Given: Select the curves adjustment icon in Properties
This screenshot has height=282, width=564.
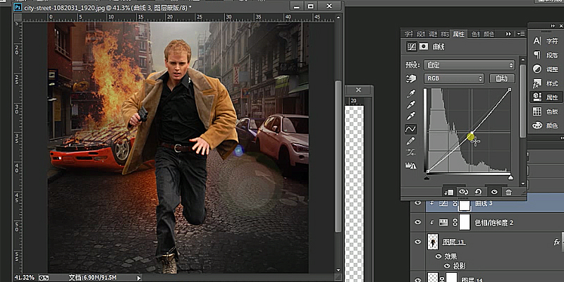Looking at the screenshot, I should 412,47.
